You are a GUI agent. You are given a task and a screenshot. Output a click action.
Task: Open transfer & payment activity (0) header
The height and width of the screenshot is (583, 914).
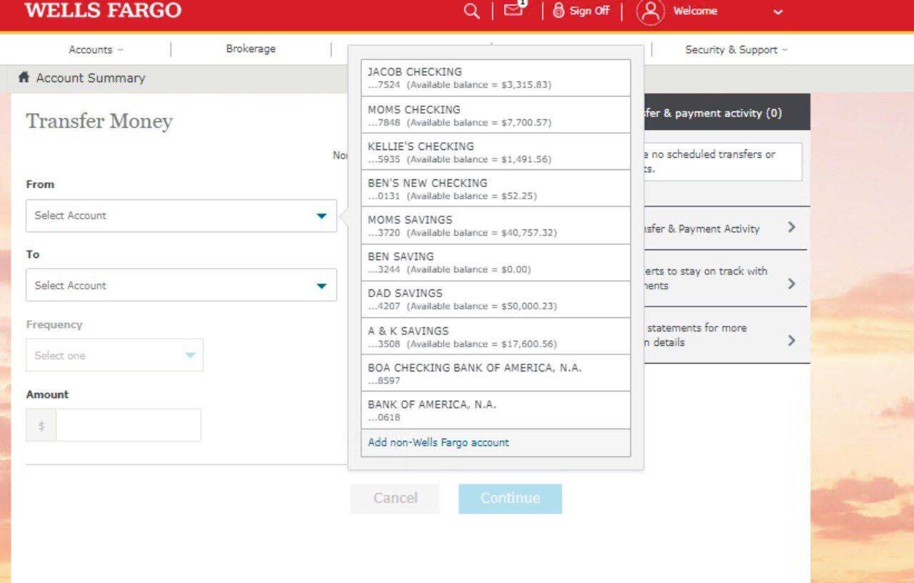coord(727,113)
